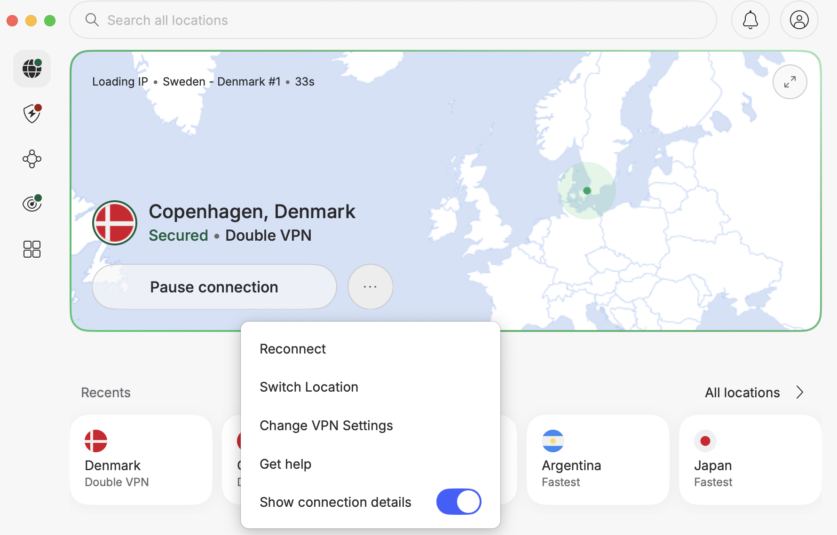Screen dimensions: 837x535
Task: Open Threat Protection shield icon in sidebar
Action: coord(32,113)
